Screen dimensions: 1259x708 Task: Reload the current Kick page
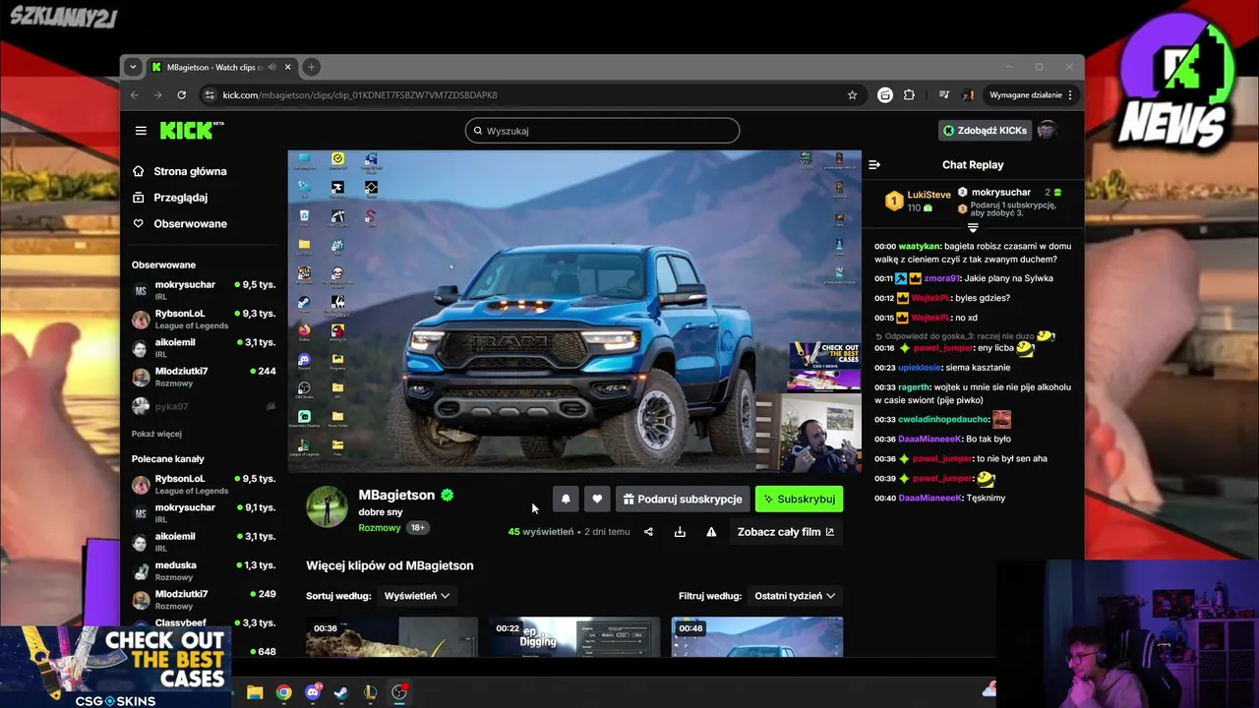181,95
